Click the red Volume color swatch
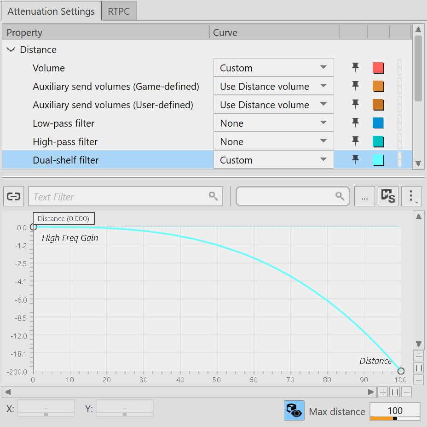 [378, 68]
